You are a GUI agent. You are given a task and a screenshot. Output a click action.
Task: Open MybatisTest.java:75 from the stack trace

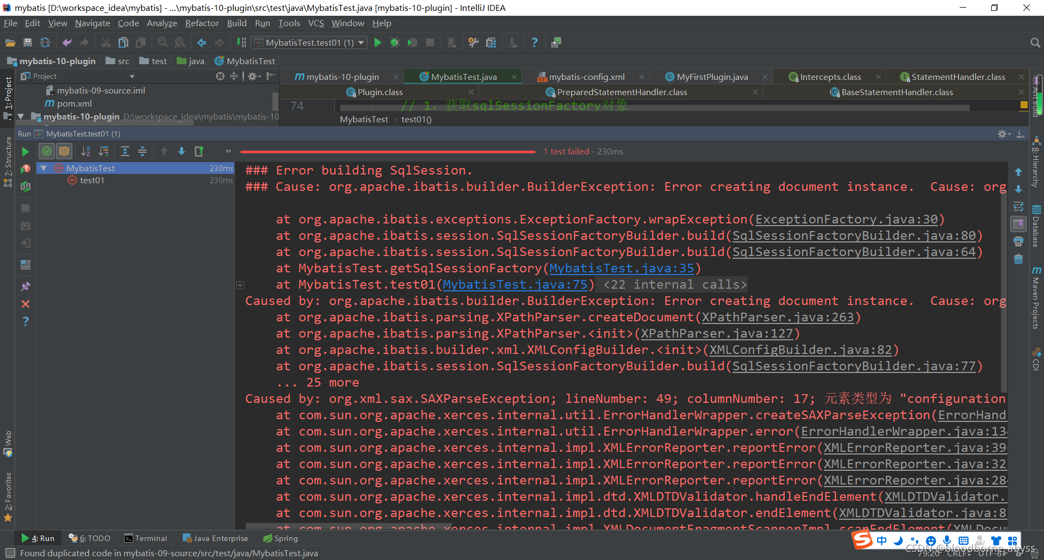[x=515, y=284]
